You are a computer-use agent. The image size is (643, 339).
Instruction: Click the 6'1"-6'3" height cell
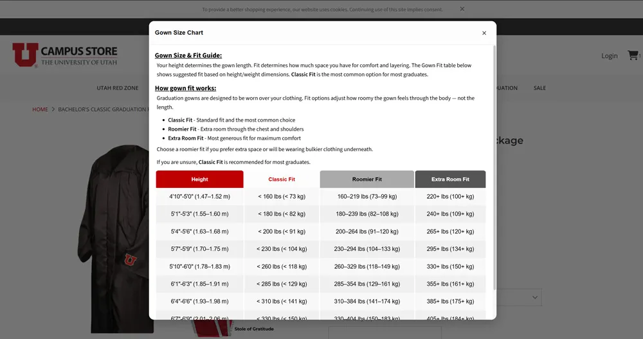pos(200,284)
